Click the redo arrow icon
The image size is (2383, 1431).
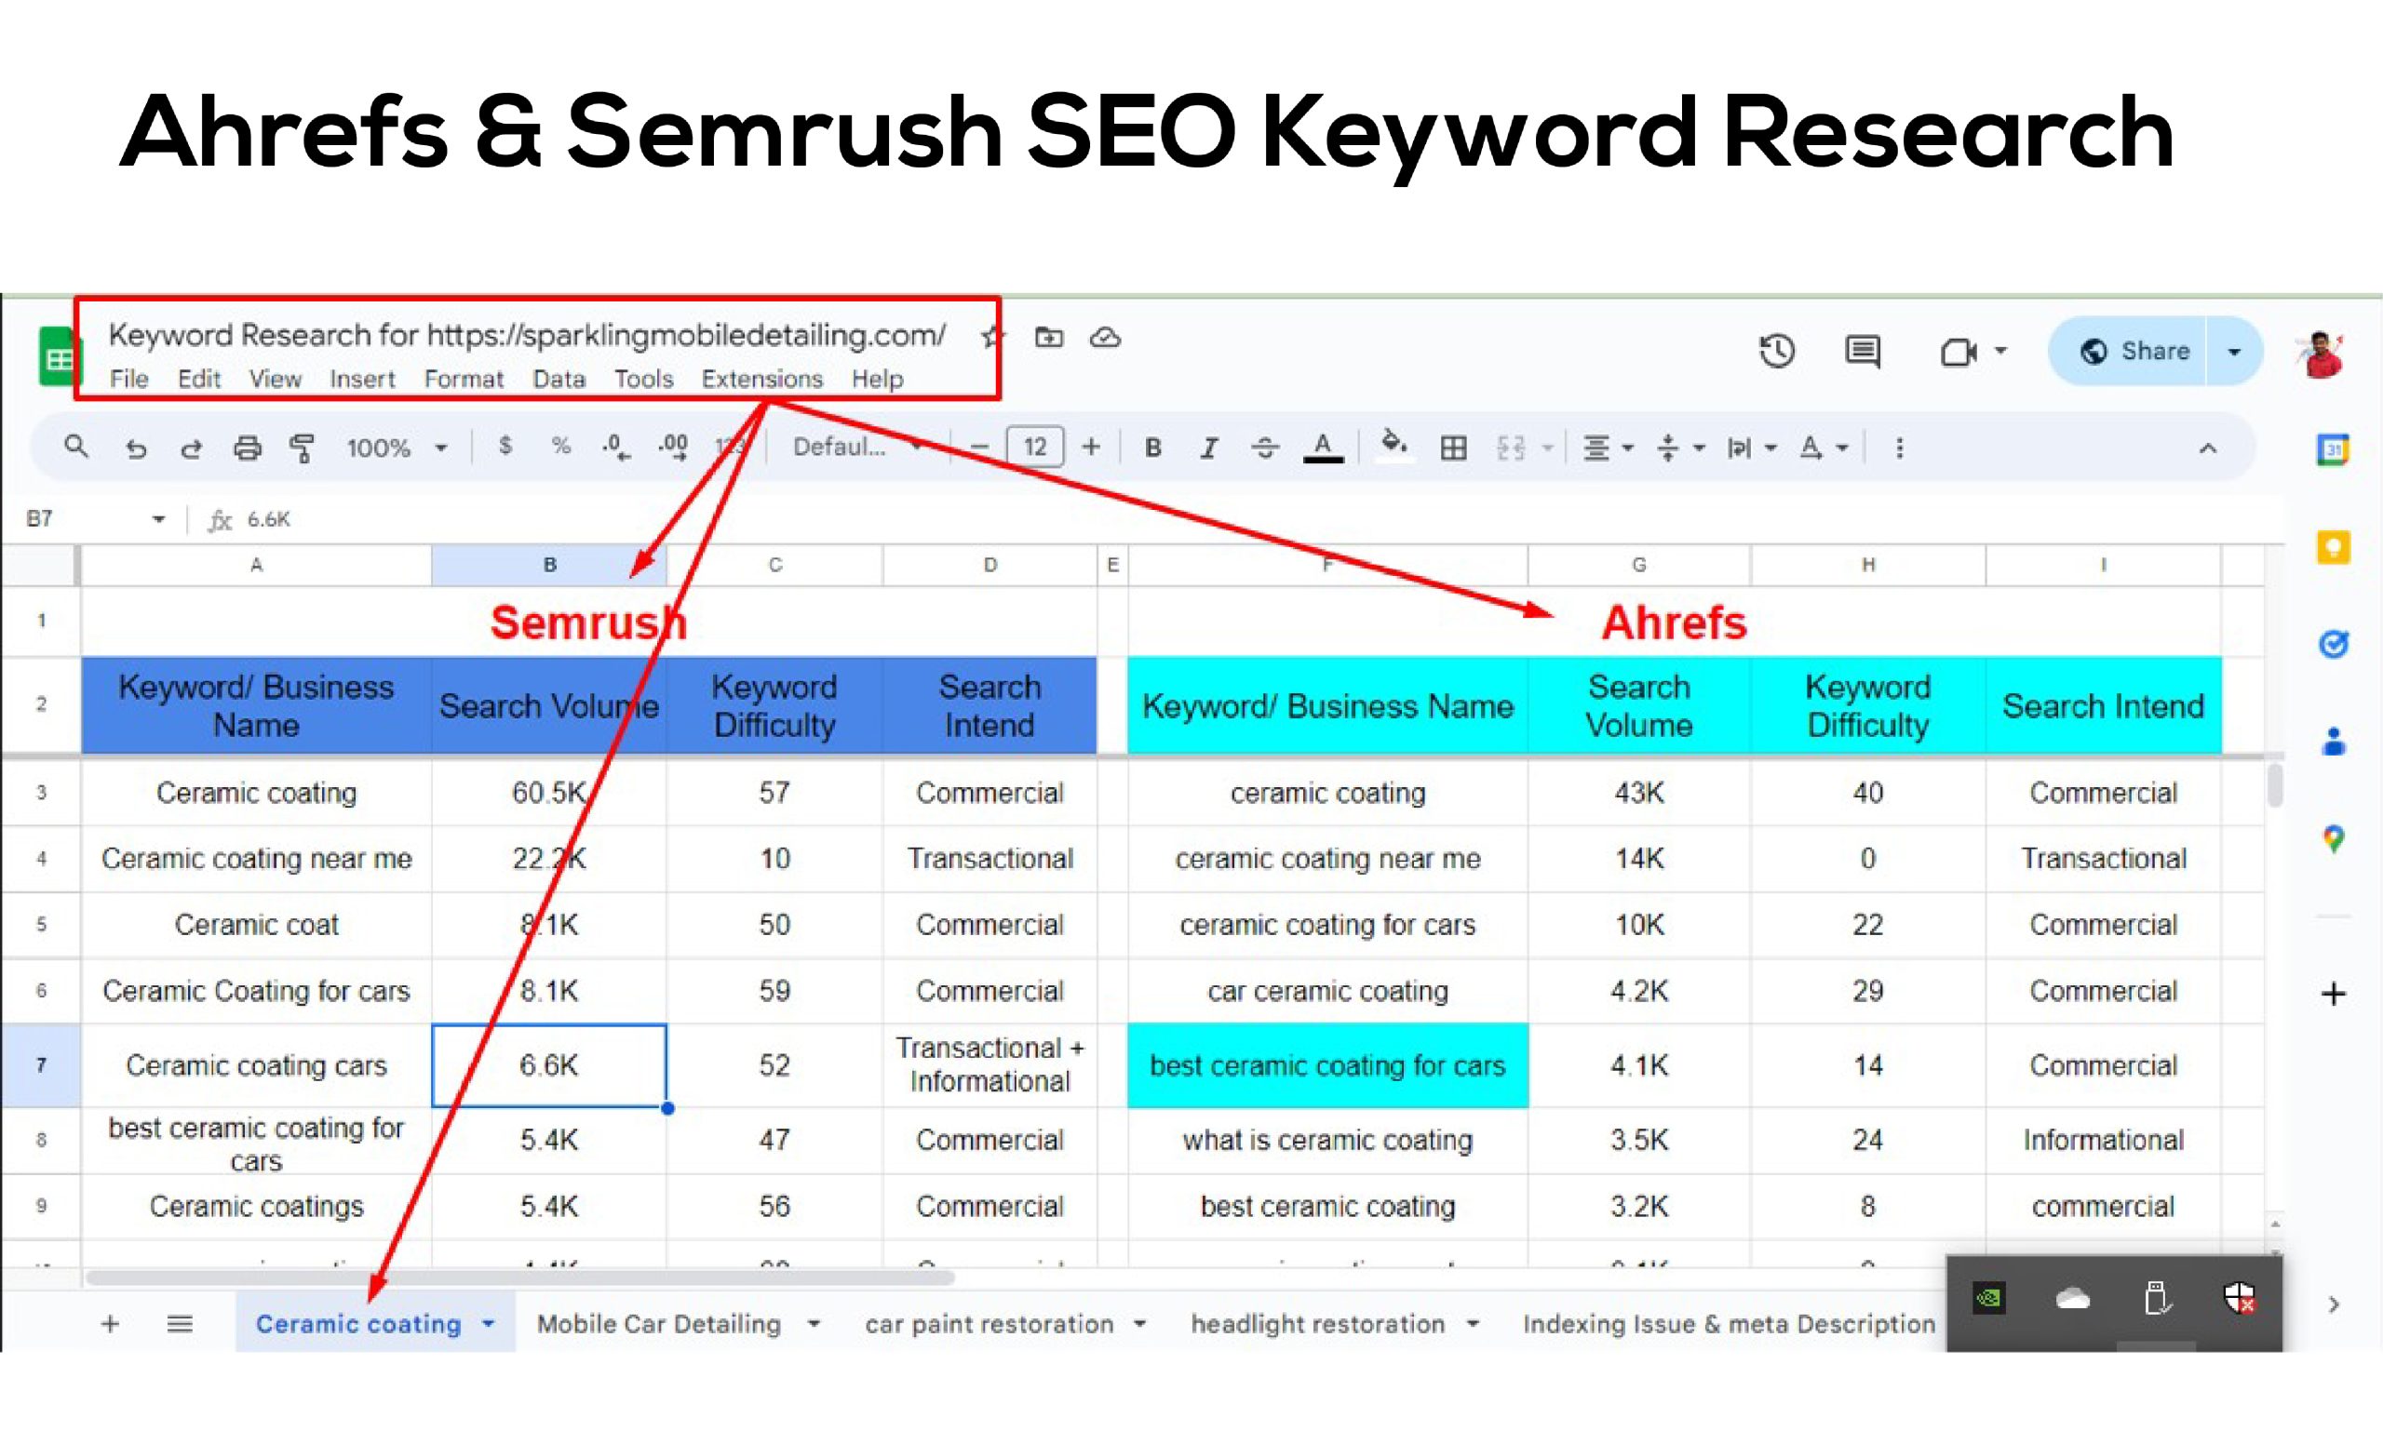[191, 448]
